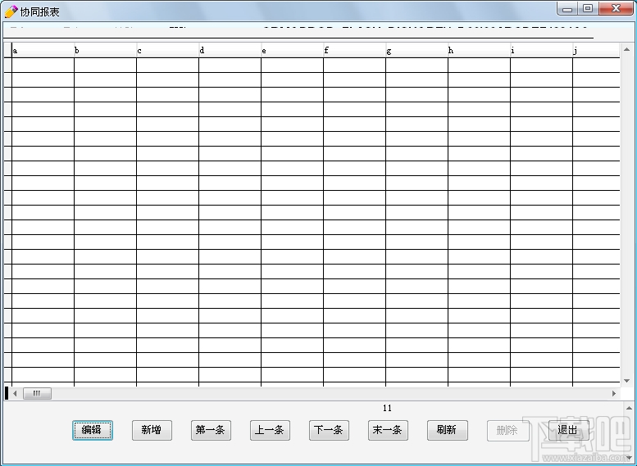Select column header b

point(105,50)
